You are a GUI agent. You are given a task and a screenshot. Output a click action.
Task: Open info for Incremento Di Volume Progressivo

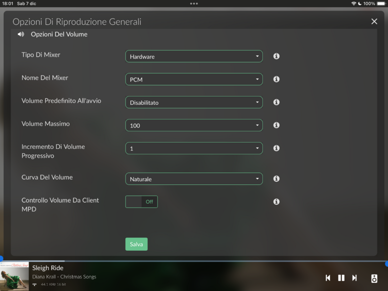[276, 148]
